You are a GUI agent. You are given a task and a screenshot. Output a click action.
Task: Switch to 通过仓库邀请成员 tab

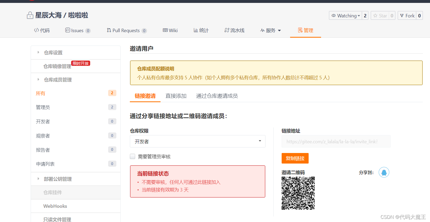click(x=217, y=96)
